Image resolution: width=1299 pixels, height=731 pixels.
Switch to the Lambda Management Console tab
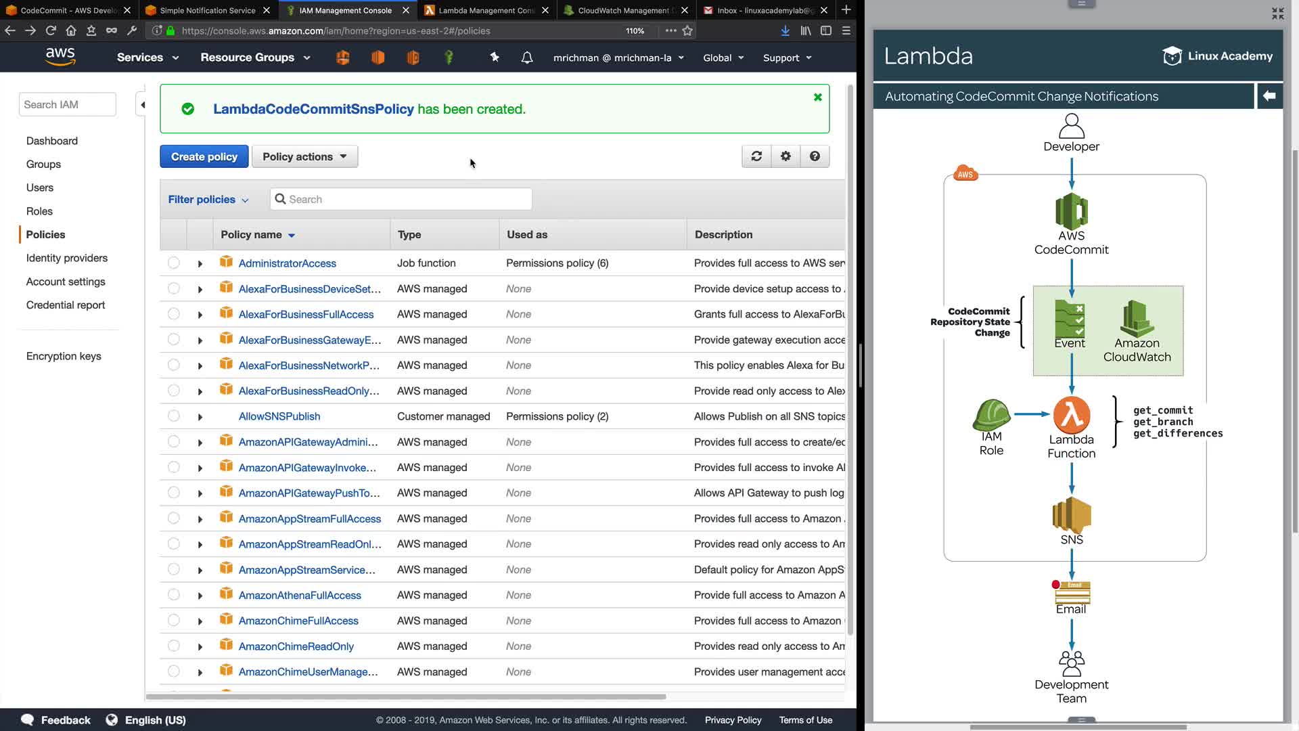(x=486, y=10)
